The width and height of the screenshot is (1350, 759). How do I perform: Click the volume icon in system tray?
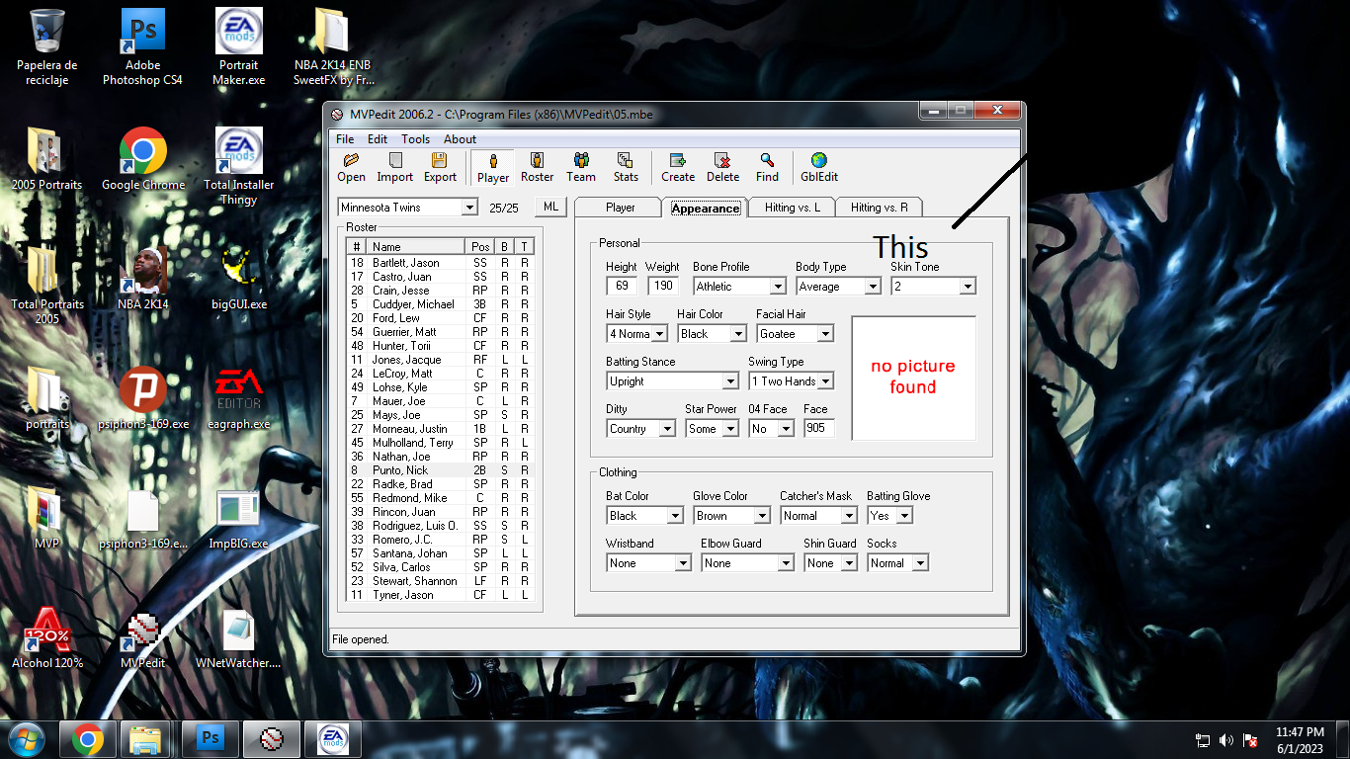click(x=1226, y=739)
